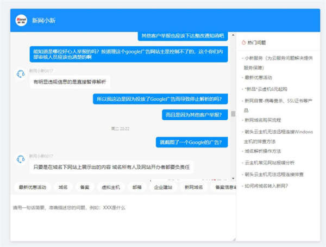Select the 邮箱 quick reply chip
This screenshot has height=247, width=326.
pyautogui.click(x=136, y=187)
